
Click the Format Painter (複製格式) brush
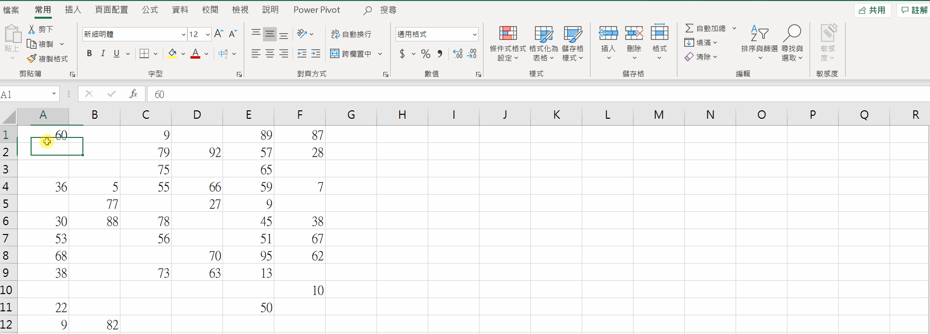(x=32, y=59)
